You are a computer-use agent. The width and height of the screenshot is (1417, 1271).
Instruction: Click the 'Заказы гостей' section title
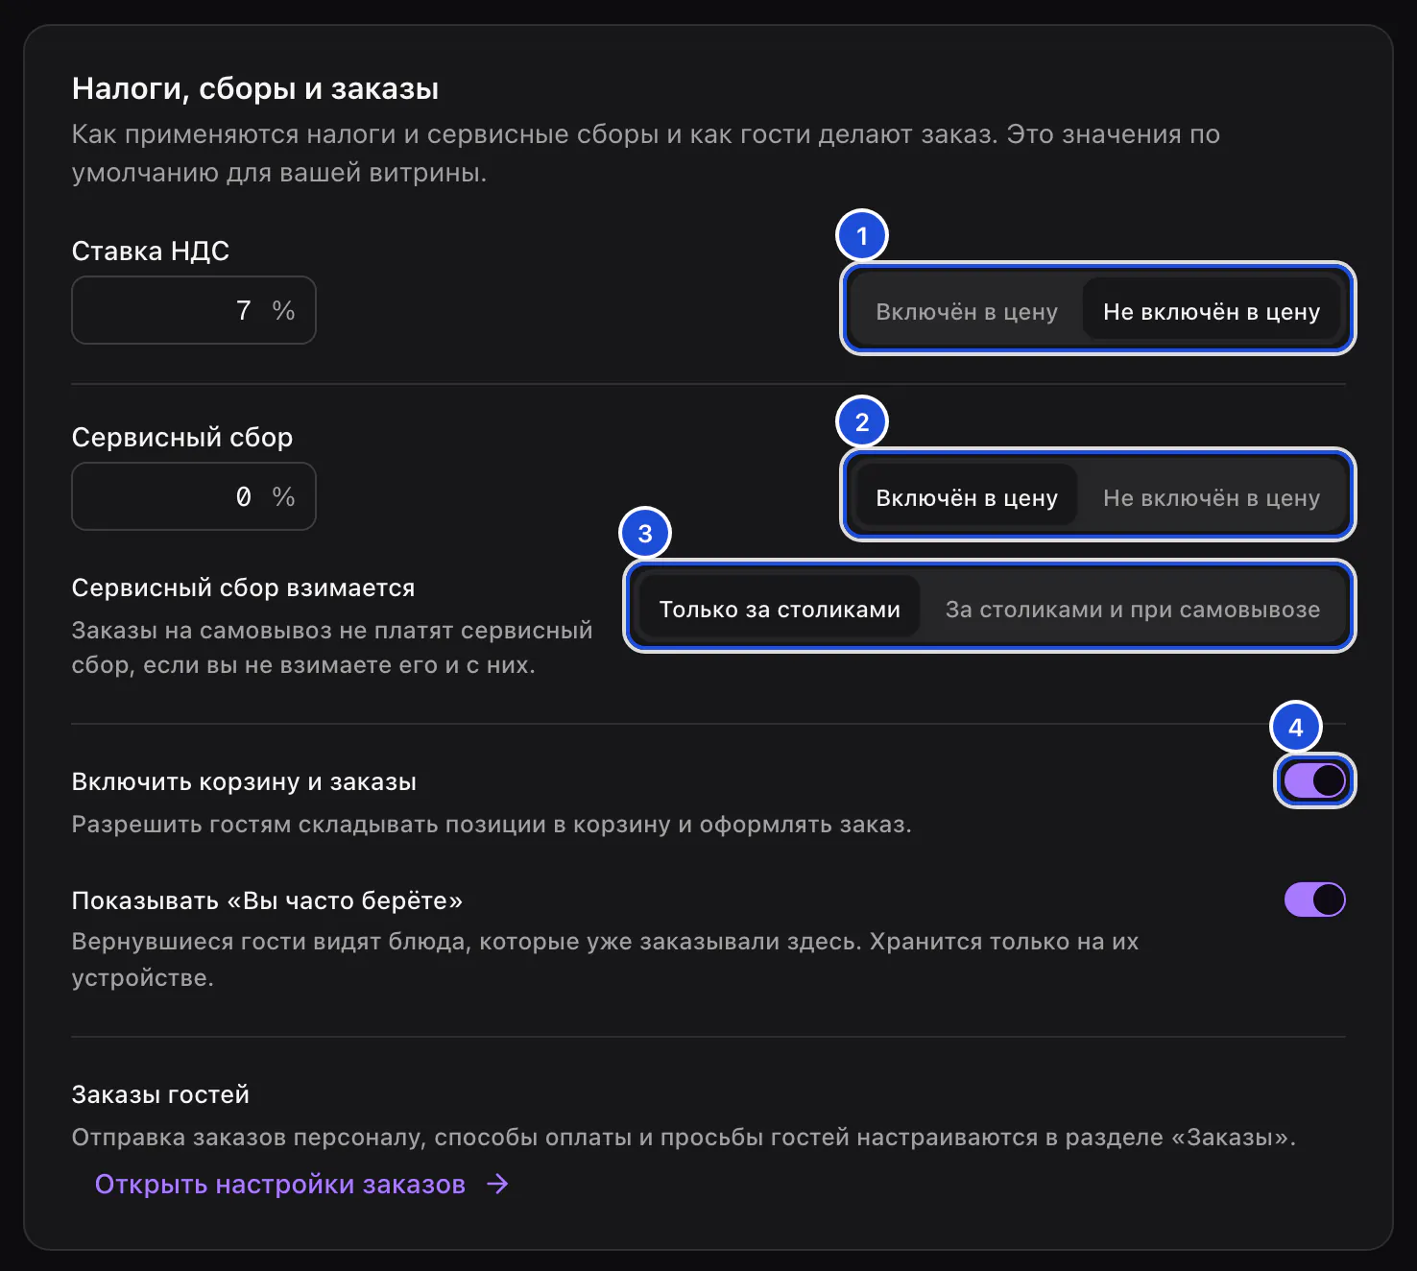160,1094
